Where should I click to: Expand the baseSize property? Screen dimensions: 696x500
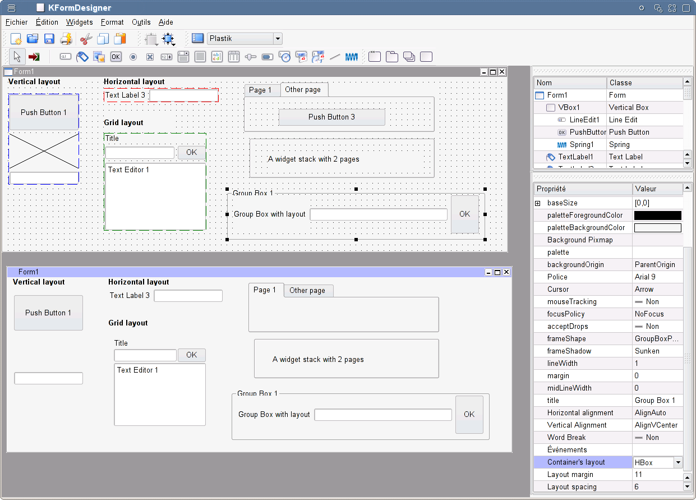[x=537, y=203]
